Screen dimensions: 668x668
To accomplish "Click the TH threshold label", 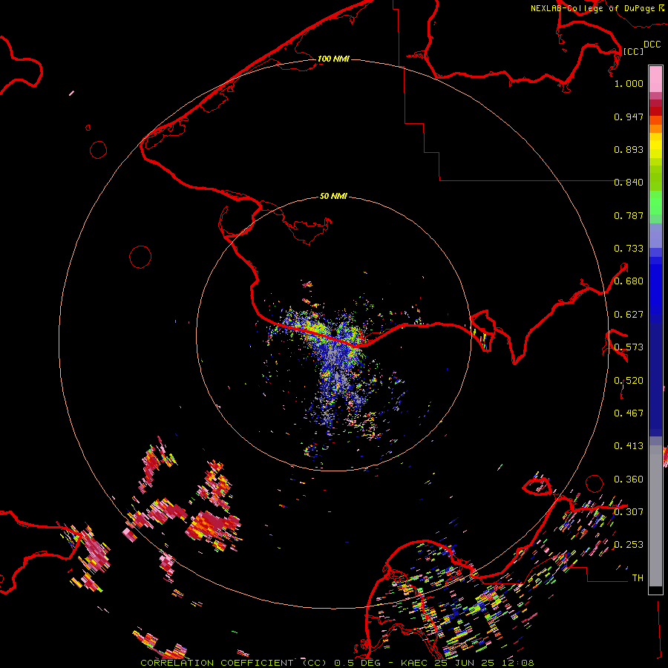I will point(638,578).
